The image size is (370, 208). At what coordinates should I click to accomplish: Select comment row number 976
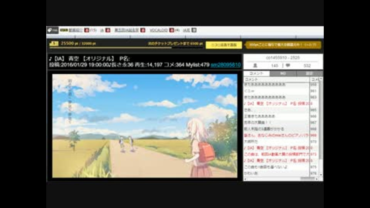tap(281, 173)
